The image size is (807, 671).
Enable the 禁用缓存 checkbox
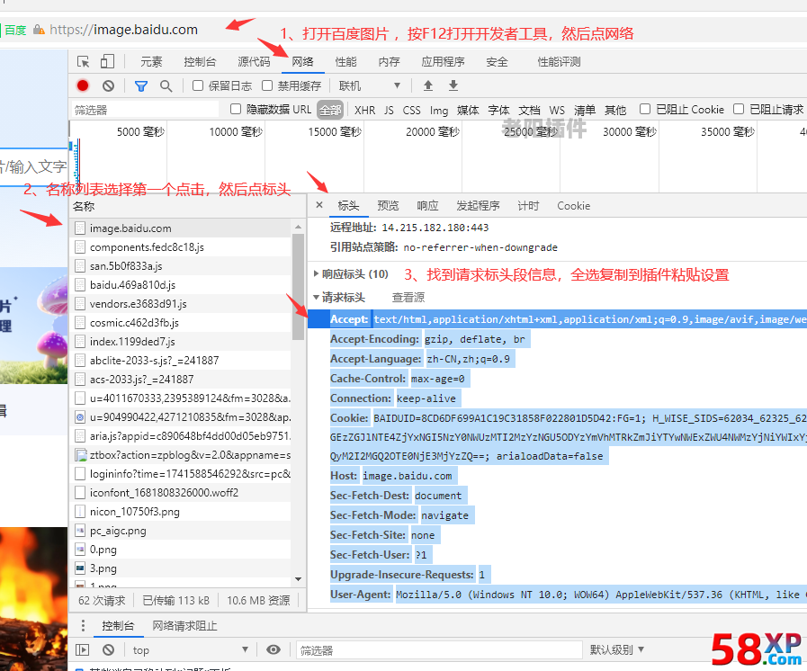tap(267, 85)
